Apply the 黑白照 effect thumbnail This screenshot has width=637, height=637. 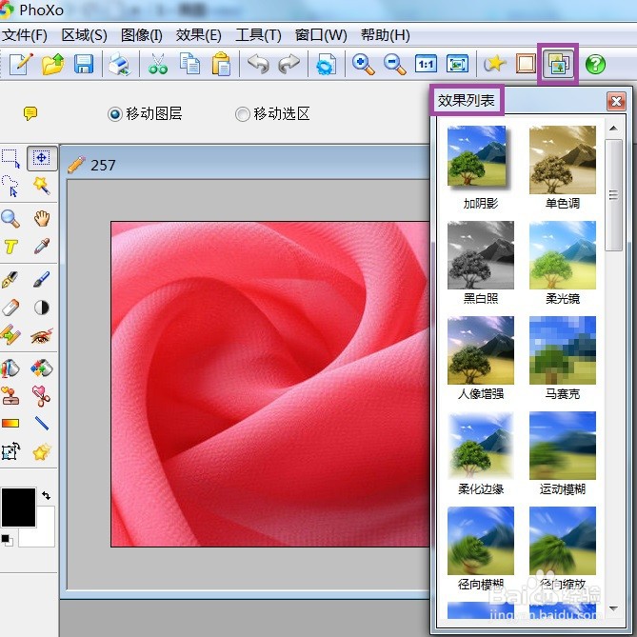480,255
